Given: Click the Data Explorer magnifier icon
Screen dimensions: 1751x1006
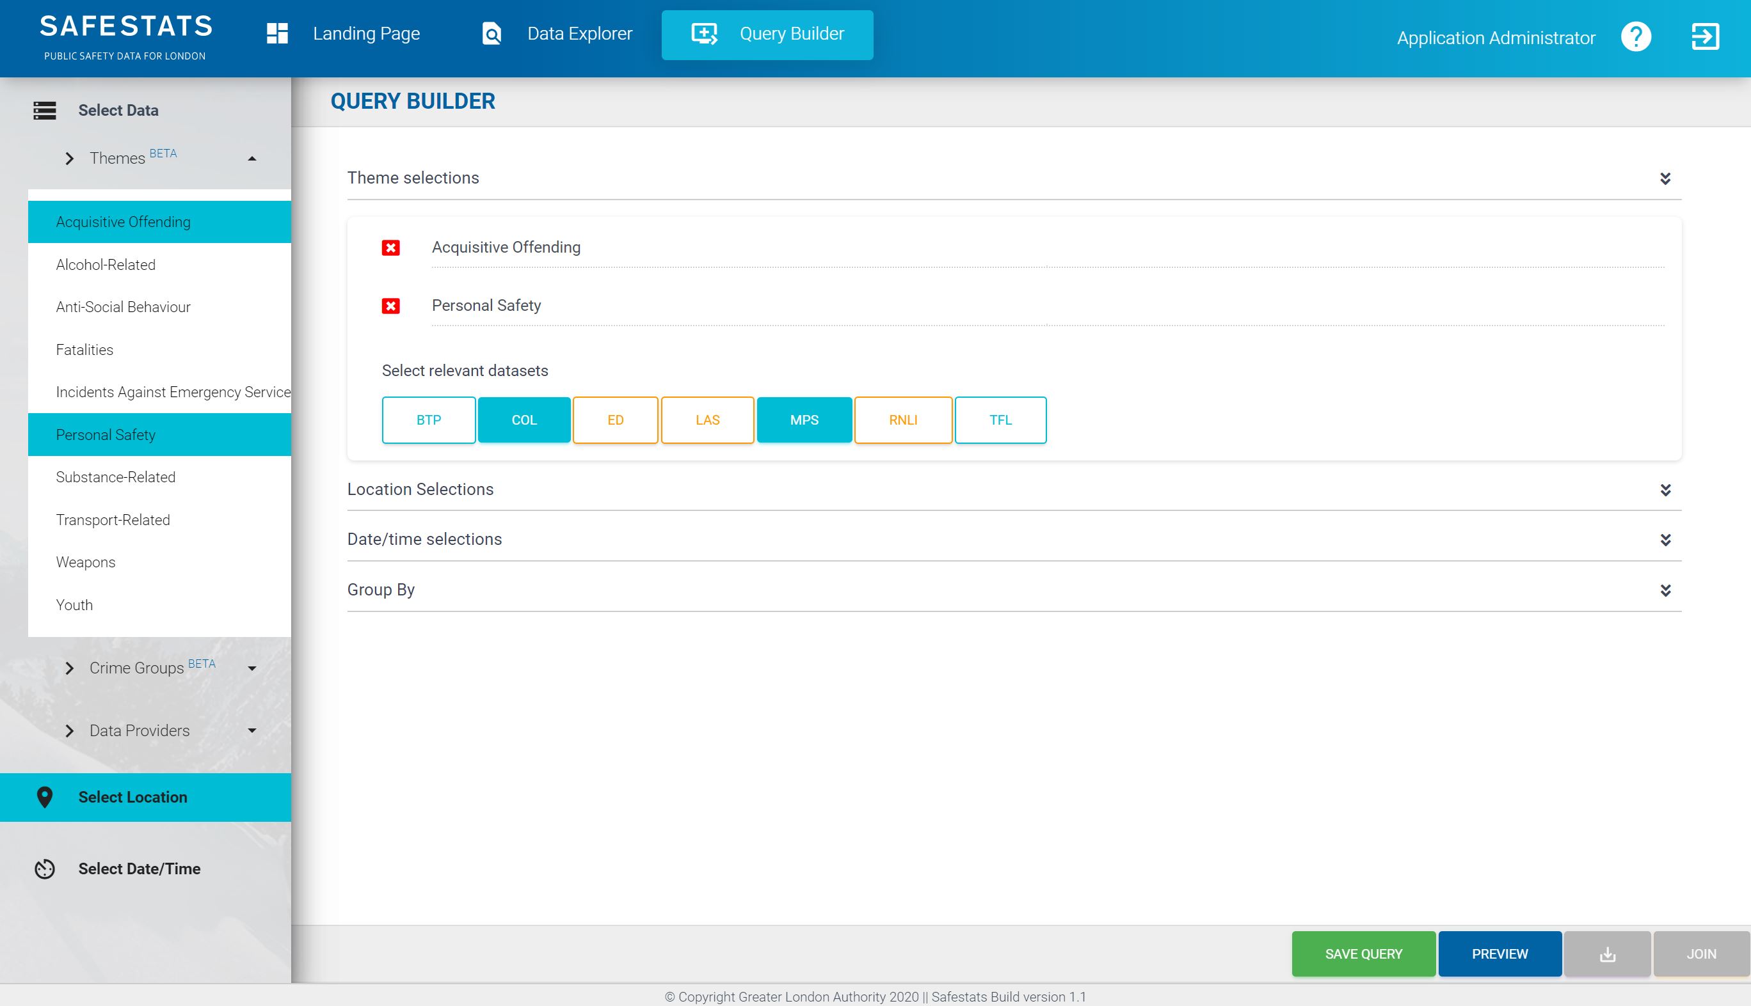Looking at the screenshot, I should (x=492, y=33).
